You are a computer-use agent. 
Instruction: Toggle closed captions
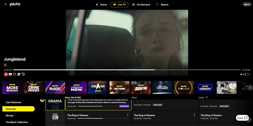10,74
